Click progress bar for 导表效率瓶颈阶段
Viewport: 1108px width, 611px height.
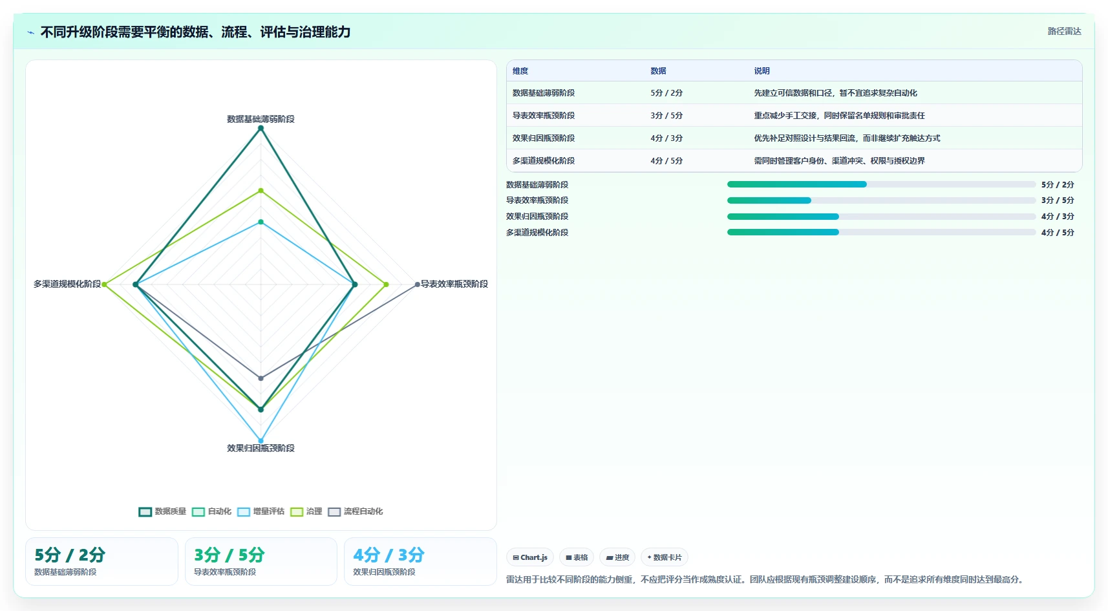pos(881,200)
